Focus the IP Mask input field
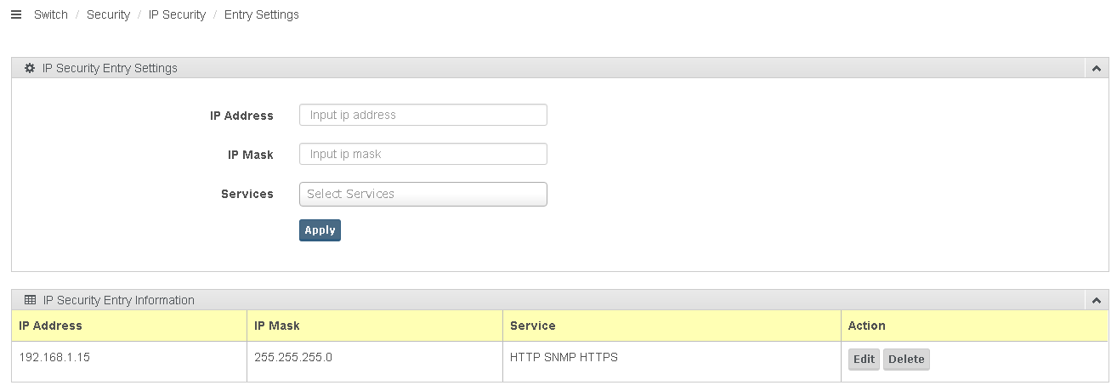 tap(422, 154)
